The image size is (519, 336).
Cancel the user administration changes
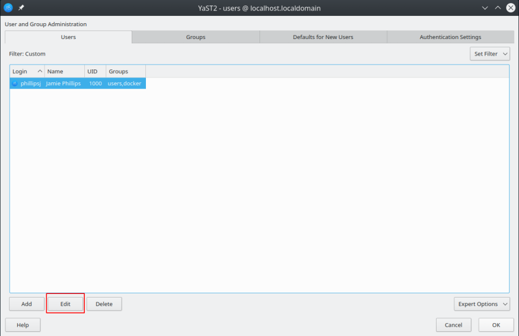coord(454,325)
